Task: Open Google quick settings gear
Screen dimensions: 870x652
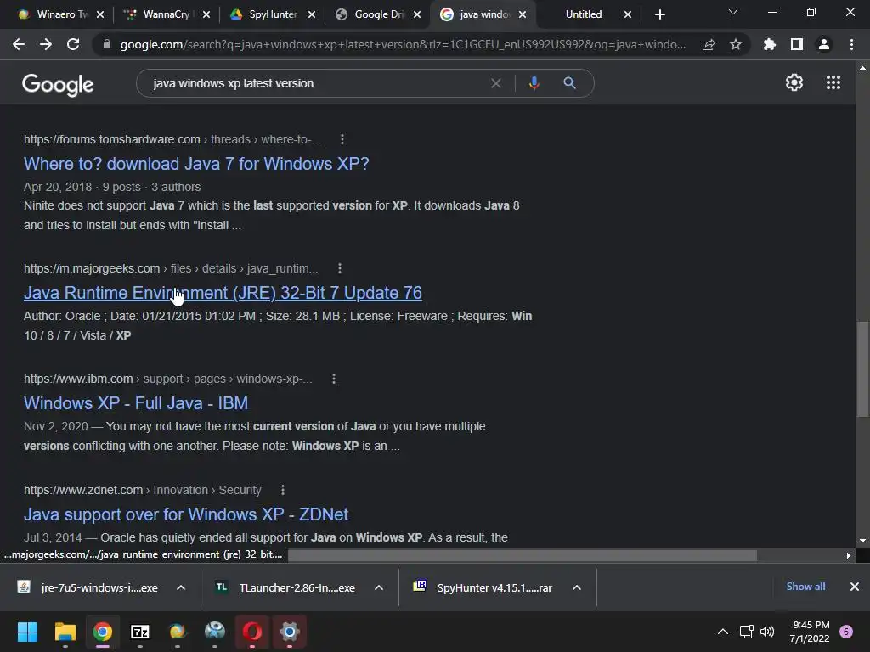Action: click(x=794, y=82)
